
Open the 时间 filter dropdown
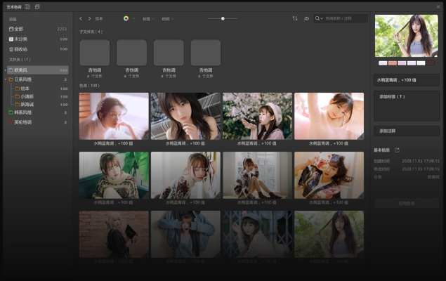167,18
